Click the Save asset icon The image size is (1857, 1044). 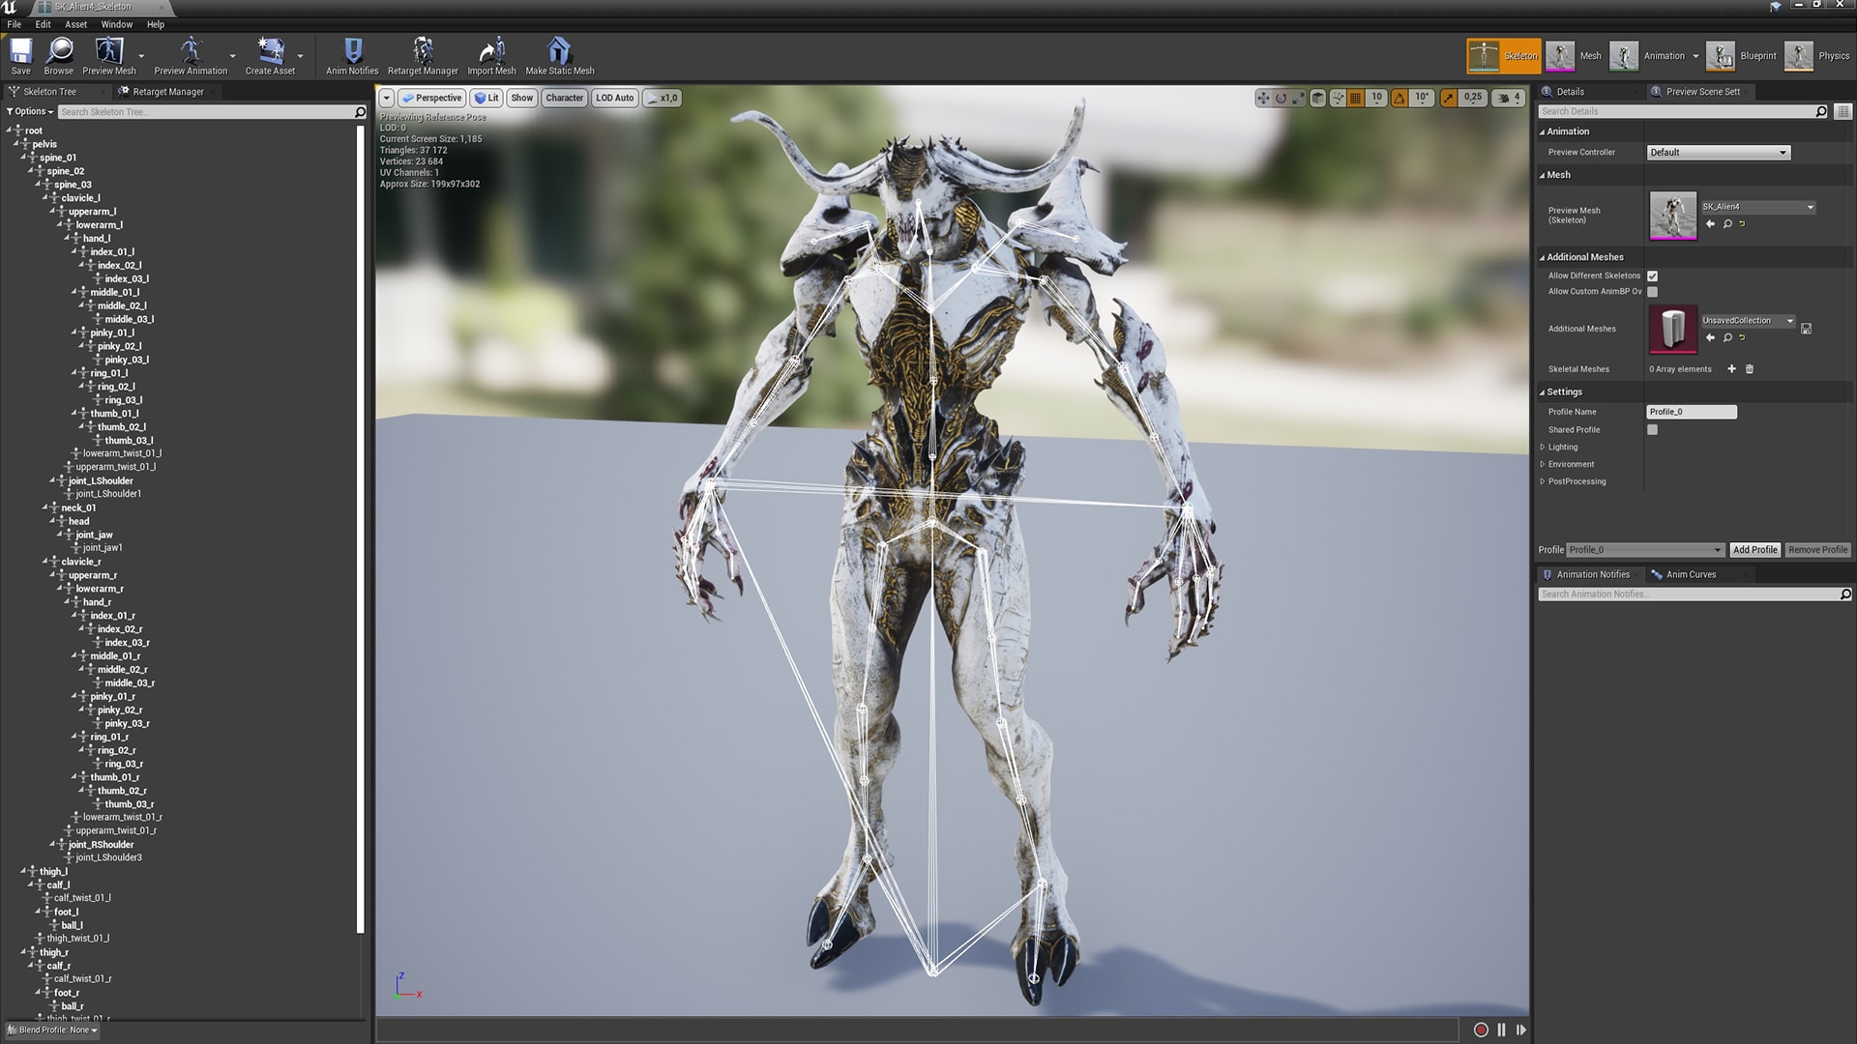[x=19, y=55]
